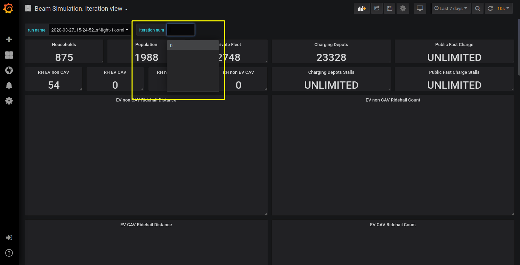520x265 pixels.
Task: Click the iteration num label
Action: (x=152, y=30)
